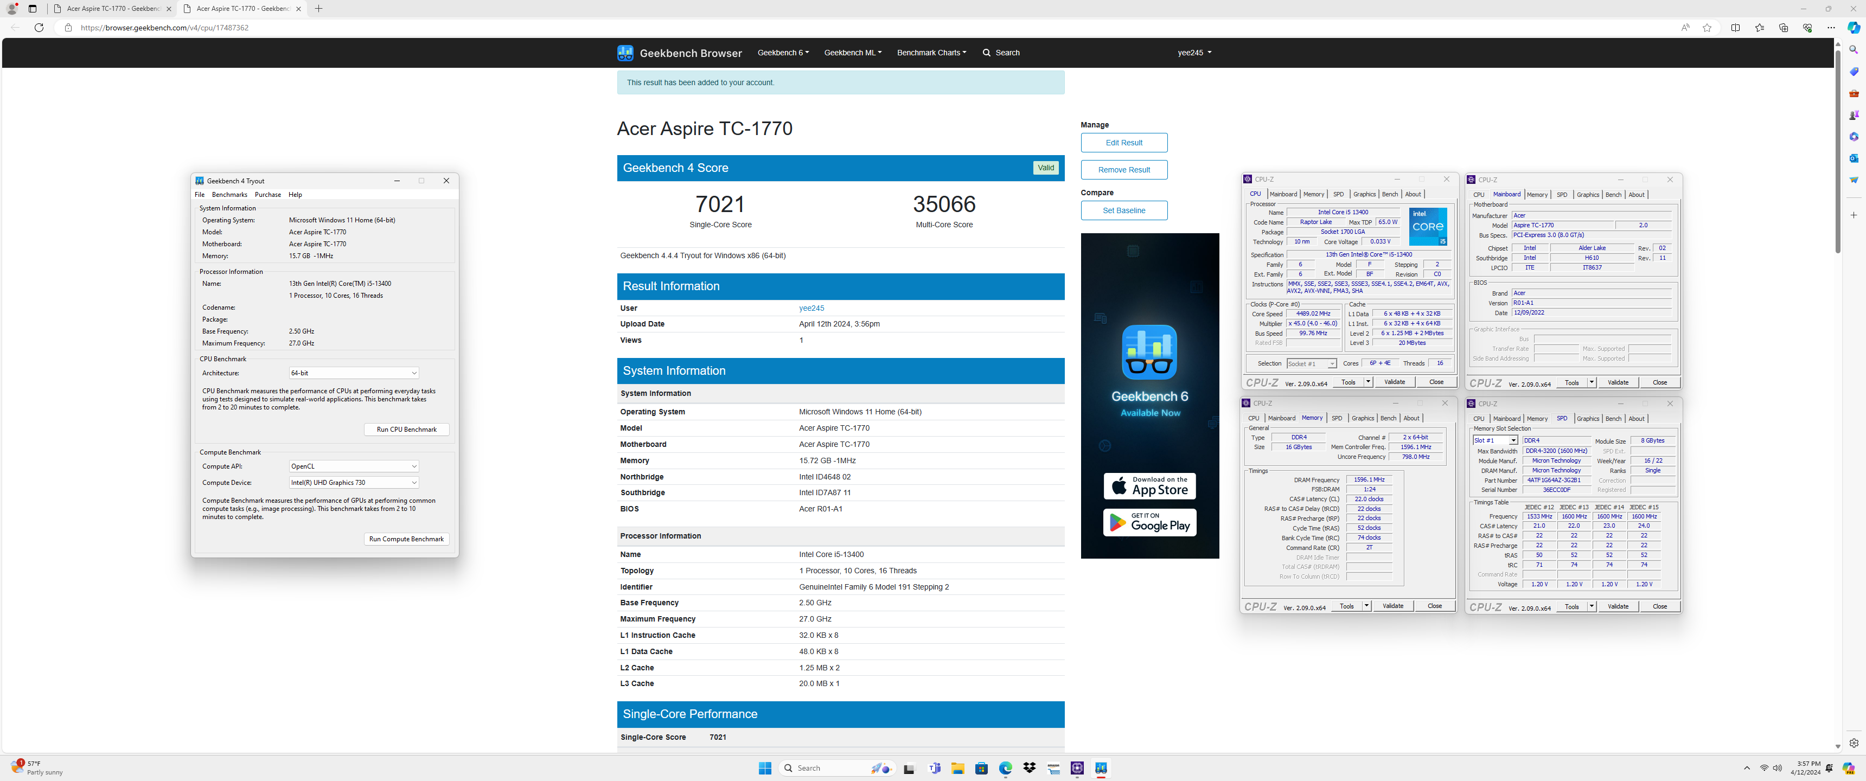This screenshot has width=1866, height=781.
Task: Open Outlook in Edge sidebar
Action: 1854,158
